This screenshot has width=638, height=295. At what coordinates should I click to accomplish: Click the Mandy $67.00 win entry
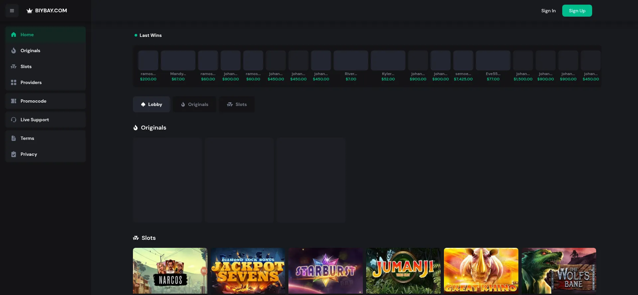[x=178, y=66]
